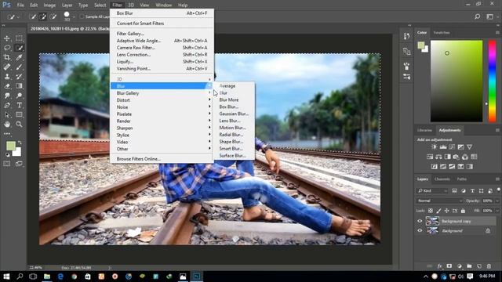The height and width of the screenshot is (282, 502).
Task: Switch to the Paths tab
Action: (462, 179)
